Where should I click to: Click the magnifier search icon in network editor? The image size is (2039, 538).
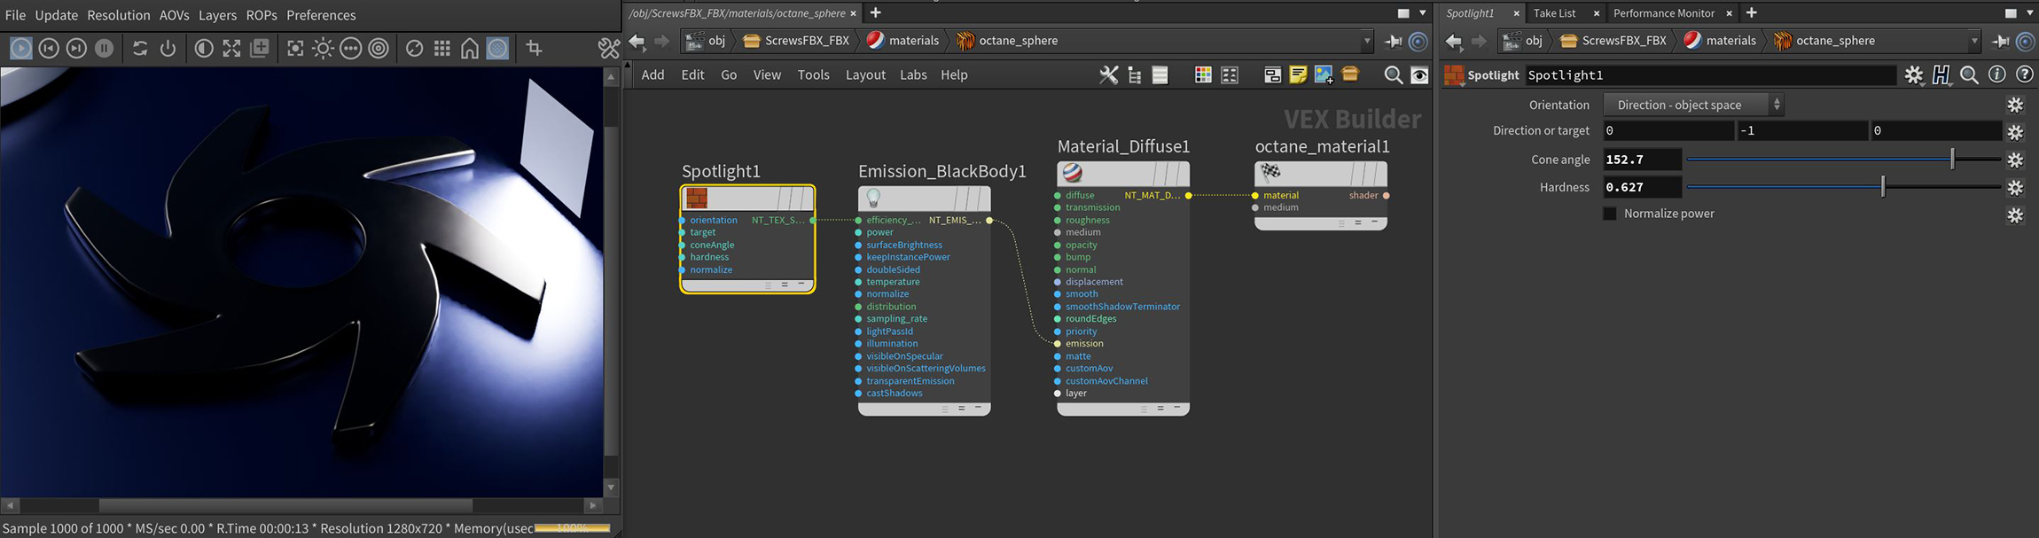tap(1393, 75)
